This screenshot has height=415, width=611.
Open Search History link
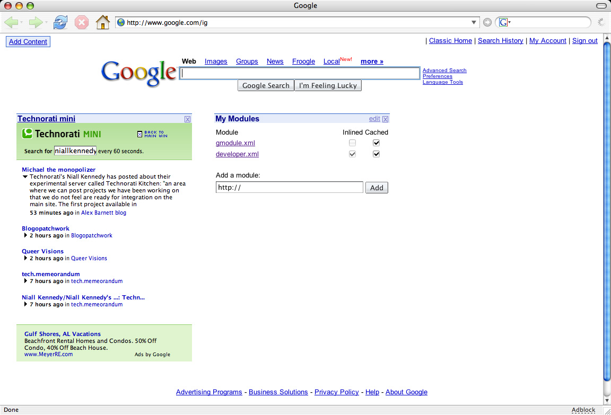pyautogui.click(x=500, y=41)
